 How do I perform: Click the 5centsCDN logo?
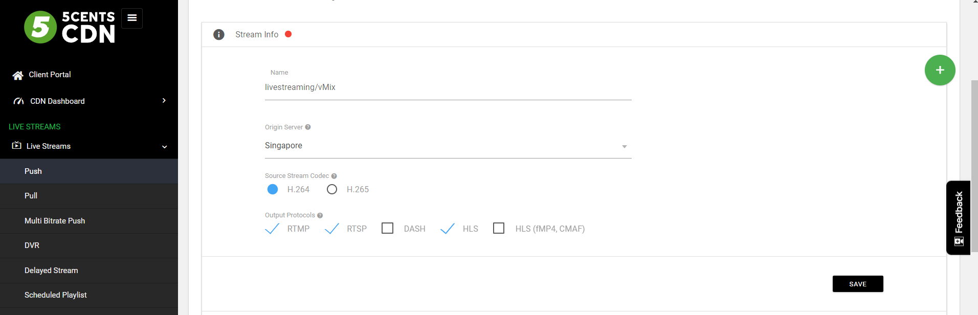[x=70, y=27]
